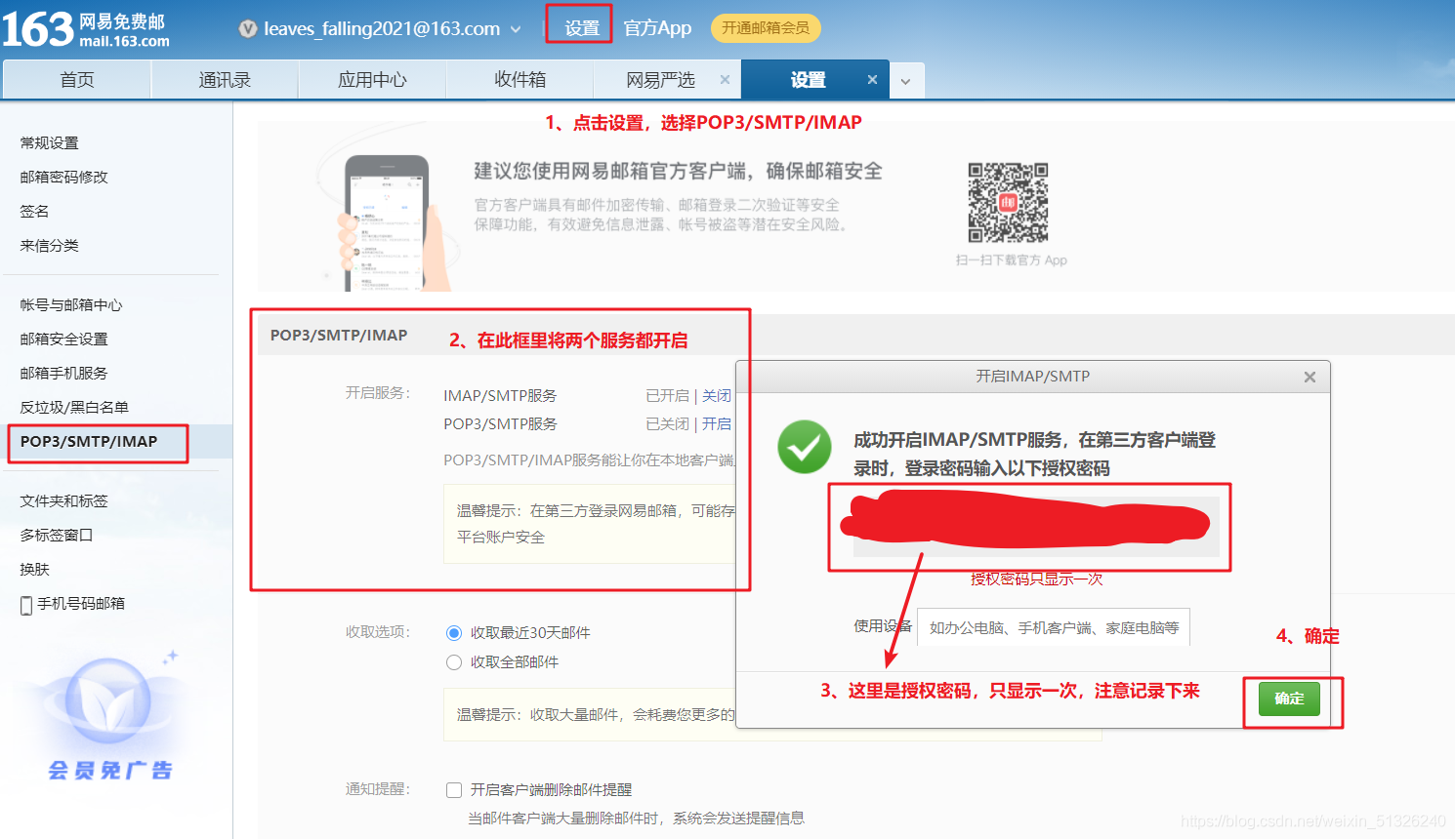Switch to the 通讯录 tab
The image size is (1455, 839).
click(x=225, y=80)
